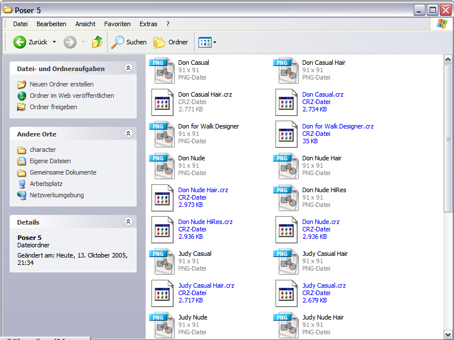Select the Don Nude Hair.crz file icon
The height and width of the screenshot is (340, 454).
(x=162, y=198)
